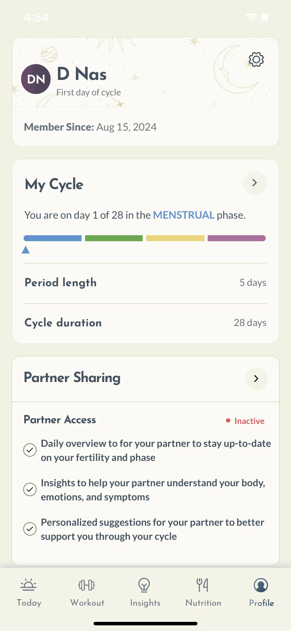The image size is (291, 631).
Task: Tap checkmark beside Personalized suggestions item
Action: click(30, 529)
